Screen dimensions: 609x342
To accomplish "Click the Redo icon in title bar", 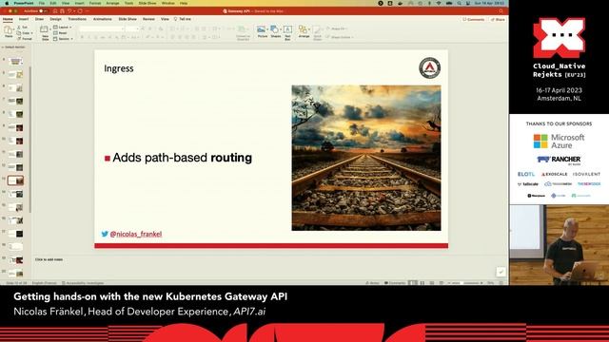I will point(80,10).
